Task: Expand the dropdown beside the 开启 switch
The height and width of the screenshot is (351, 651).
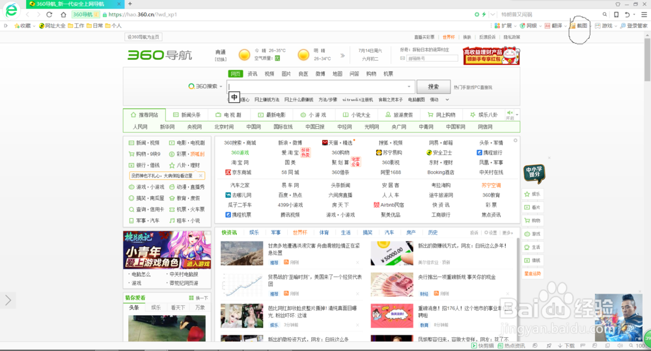Action: point(518,115)
